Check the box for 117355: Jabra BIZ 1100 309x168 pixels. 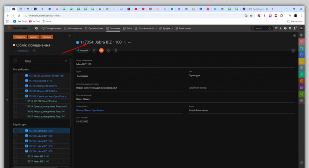(16, 156)
